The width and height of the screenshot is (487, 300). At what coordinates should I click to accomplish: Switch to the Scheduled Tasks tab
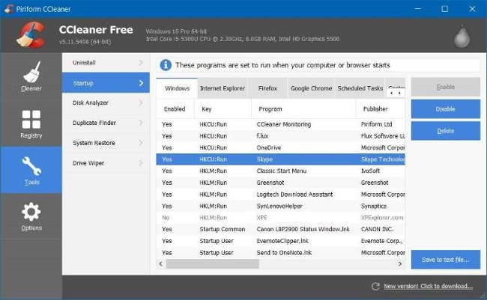(x=360, y=88)
